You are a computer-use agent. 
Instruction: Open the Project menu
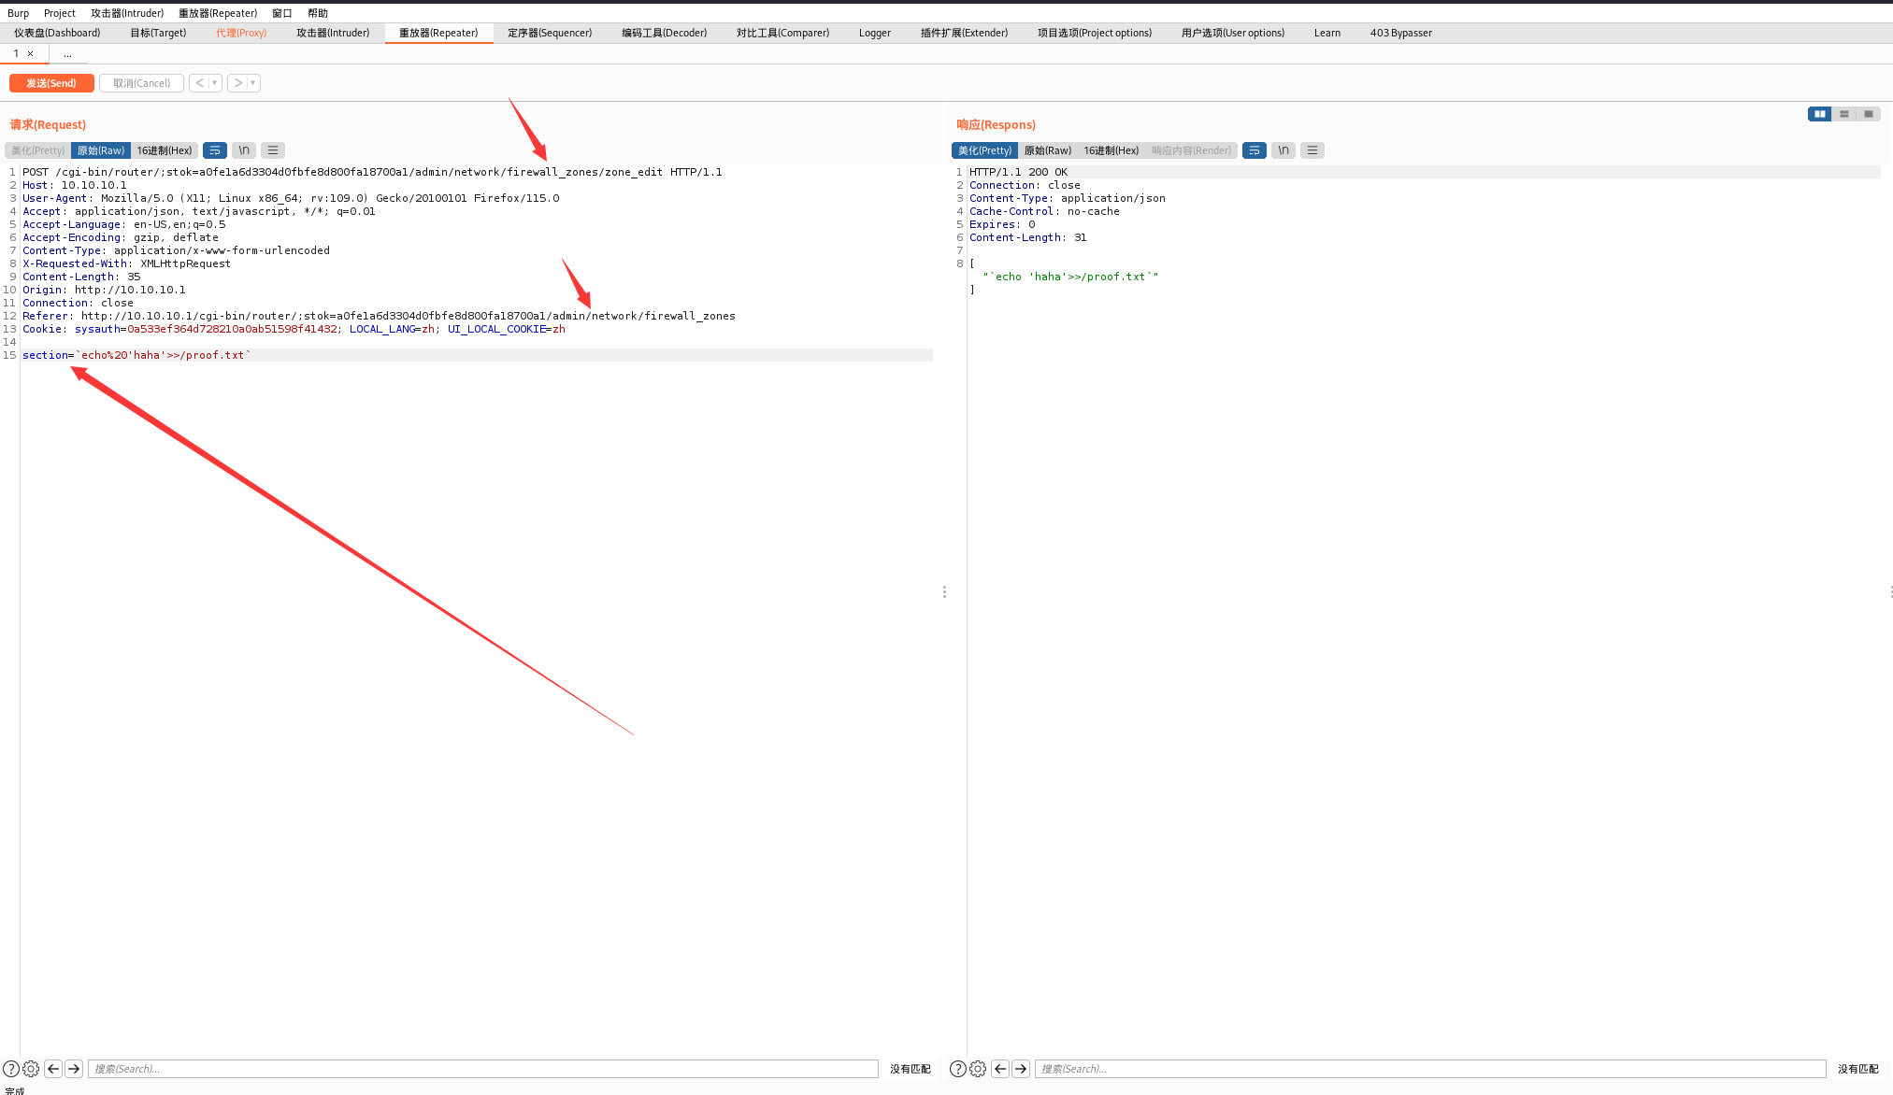(x=60, y=13)
